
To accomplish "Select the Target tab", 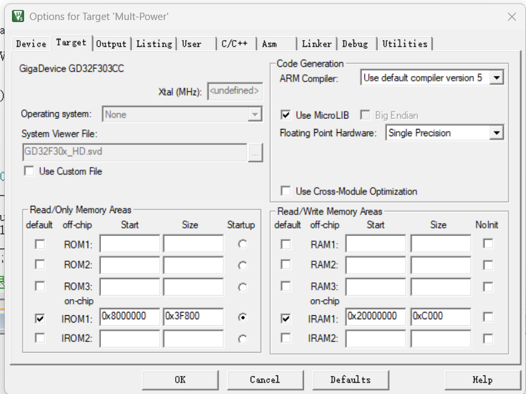I will [71, 43].
